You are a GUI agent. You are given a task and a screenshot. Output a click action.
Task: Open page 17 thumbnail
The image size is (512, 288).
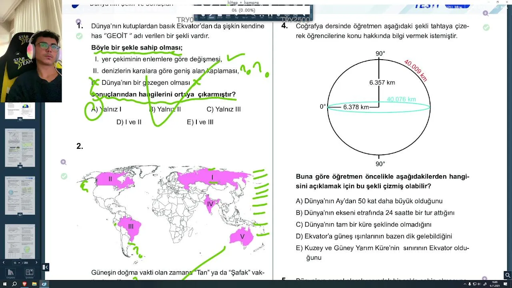pos(20,195)
